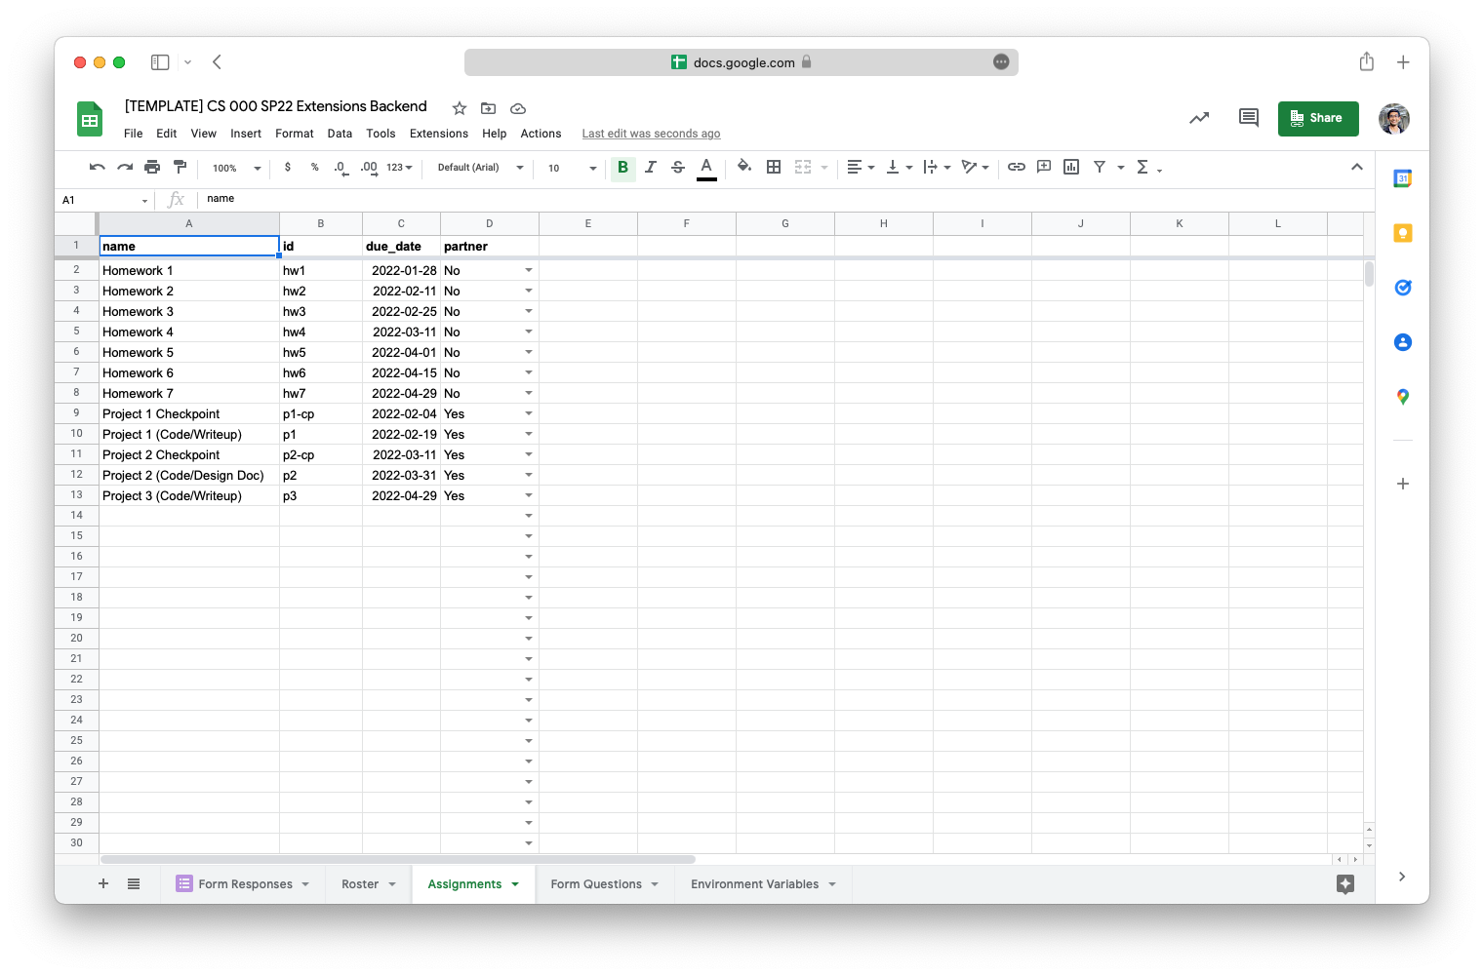Open Google Keep side panel
The height and width of the screenshot is (976, 1484).
tap(1403, 233)
